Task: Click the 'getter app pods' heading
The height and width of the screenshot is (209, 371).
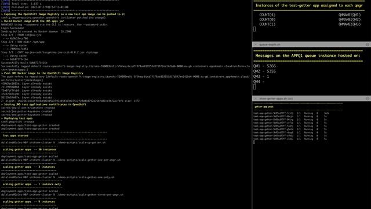Action: (264, 107)
